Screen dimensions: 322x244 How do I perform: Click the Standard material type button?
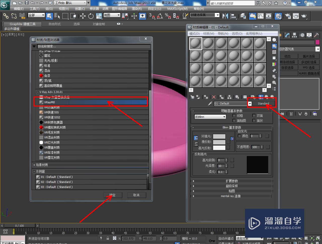[x=263, y=104]
